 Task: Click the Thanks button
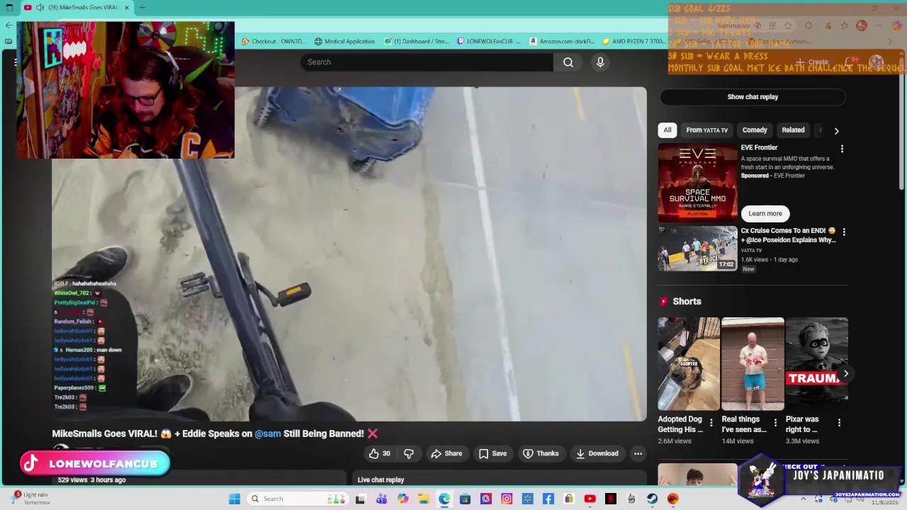(x=541, y=453)
